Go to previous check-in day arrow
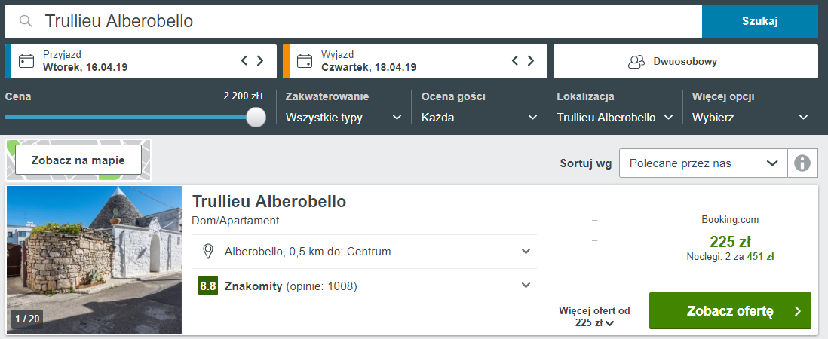This screenshot has height=339, width=828. 244,60
